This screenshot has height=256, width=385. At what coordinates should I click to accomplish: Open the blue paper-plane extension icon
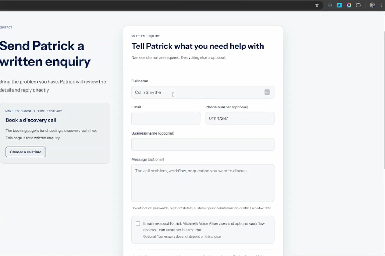pos(339,5)
